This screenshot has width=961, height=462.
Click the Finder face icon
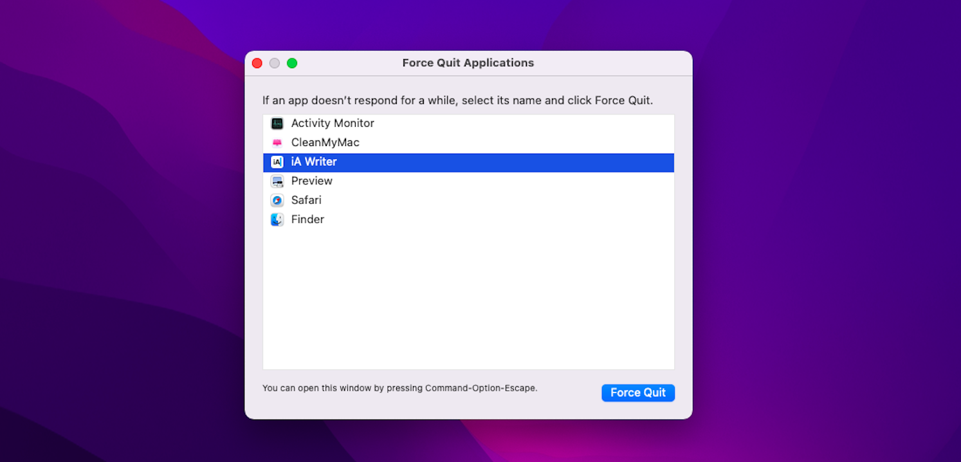pos(277,219)
